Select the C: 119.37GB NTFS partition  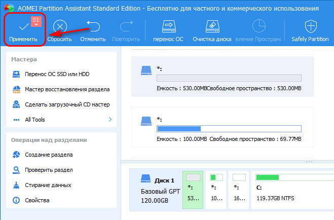pyautogui.click(x=292, y=190)
